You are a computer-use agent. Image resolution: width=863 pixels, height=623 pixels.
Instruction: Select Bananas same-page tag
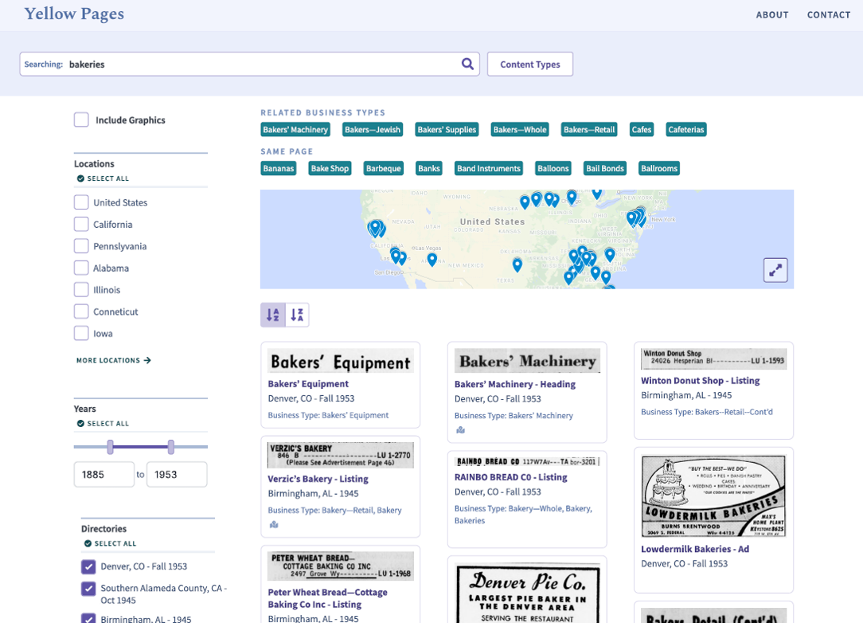pos(279,168)
